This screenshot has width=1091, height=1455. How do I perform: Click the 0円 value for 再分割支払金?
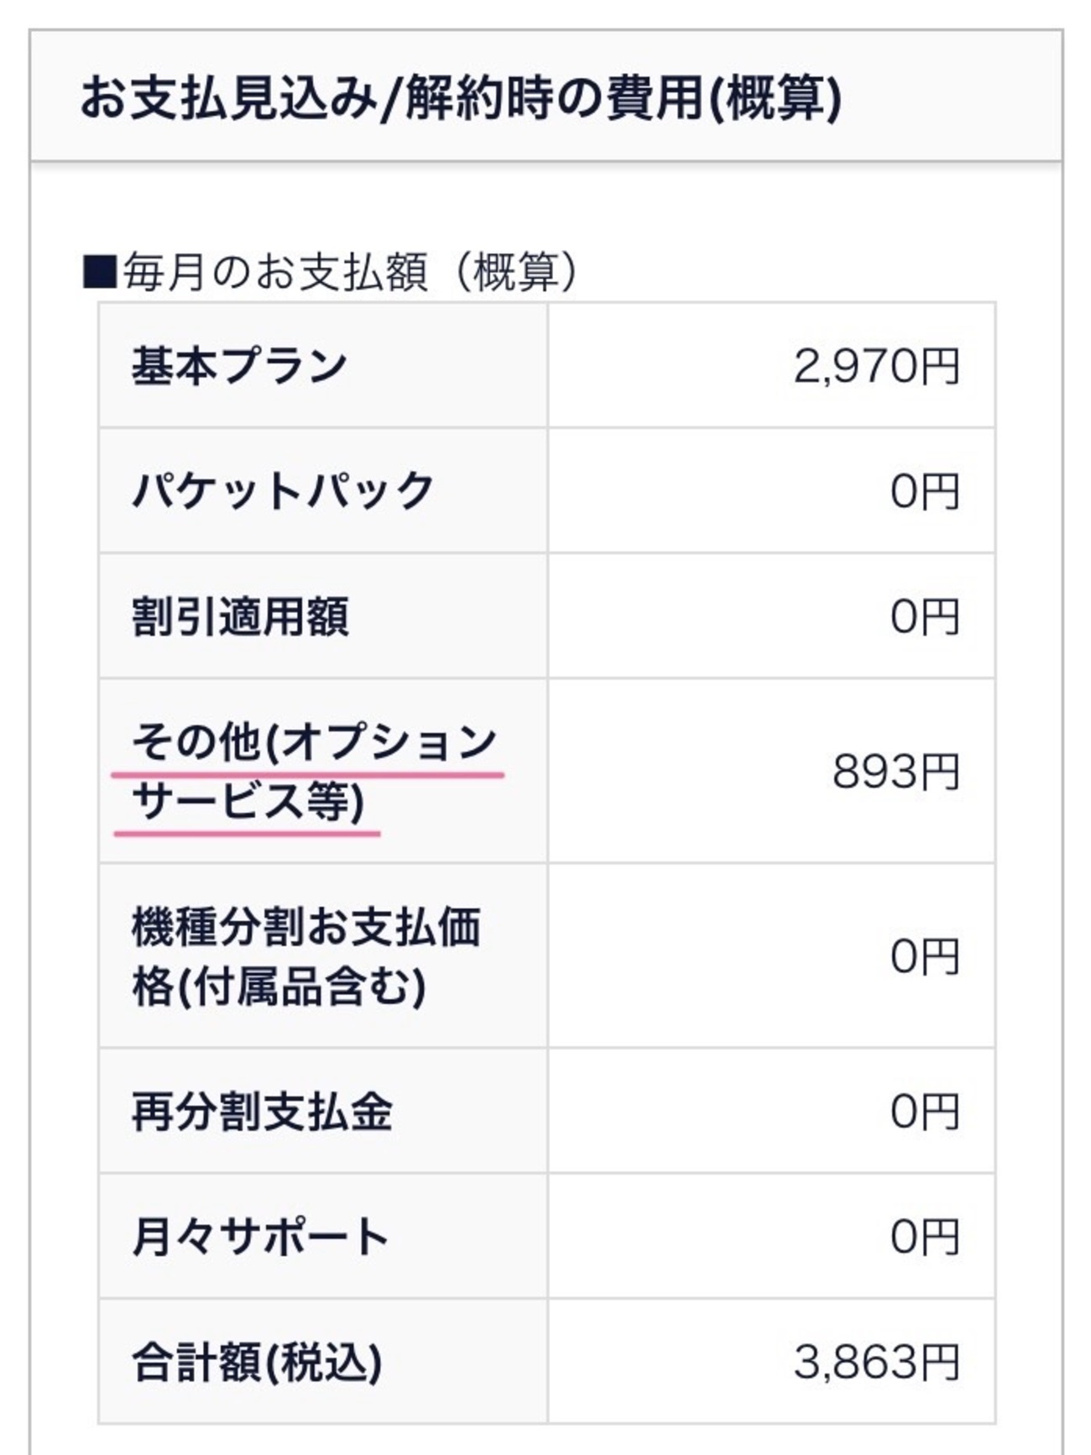coord(924,1112)
